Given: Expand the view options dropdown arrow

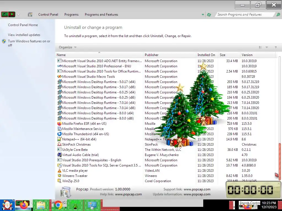Looking at the screenshot, I should (x=267, y=47).
